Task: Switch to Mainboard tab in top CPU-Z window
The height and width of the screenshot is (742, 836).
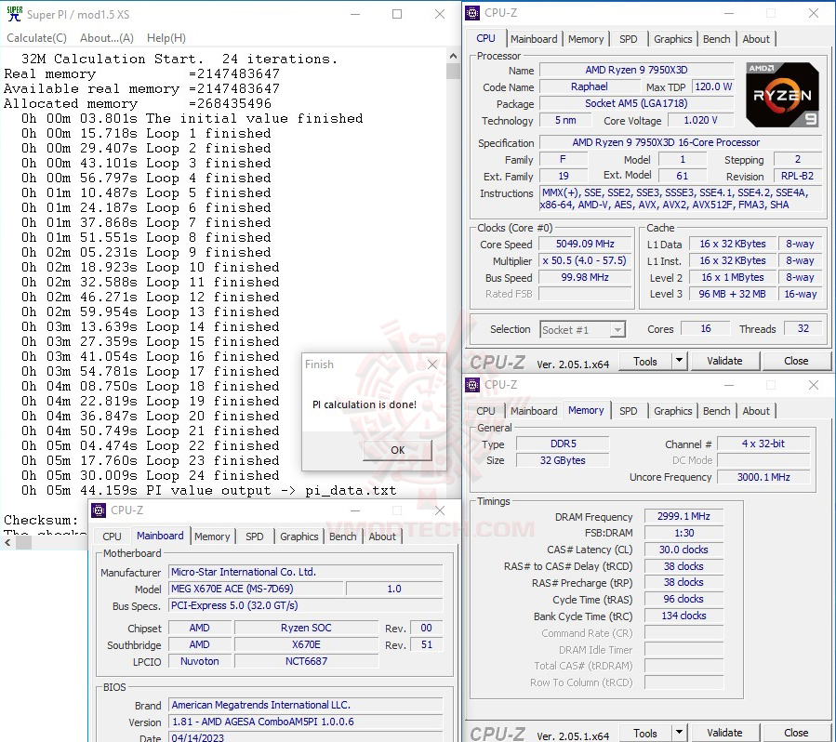Action: 534,39
